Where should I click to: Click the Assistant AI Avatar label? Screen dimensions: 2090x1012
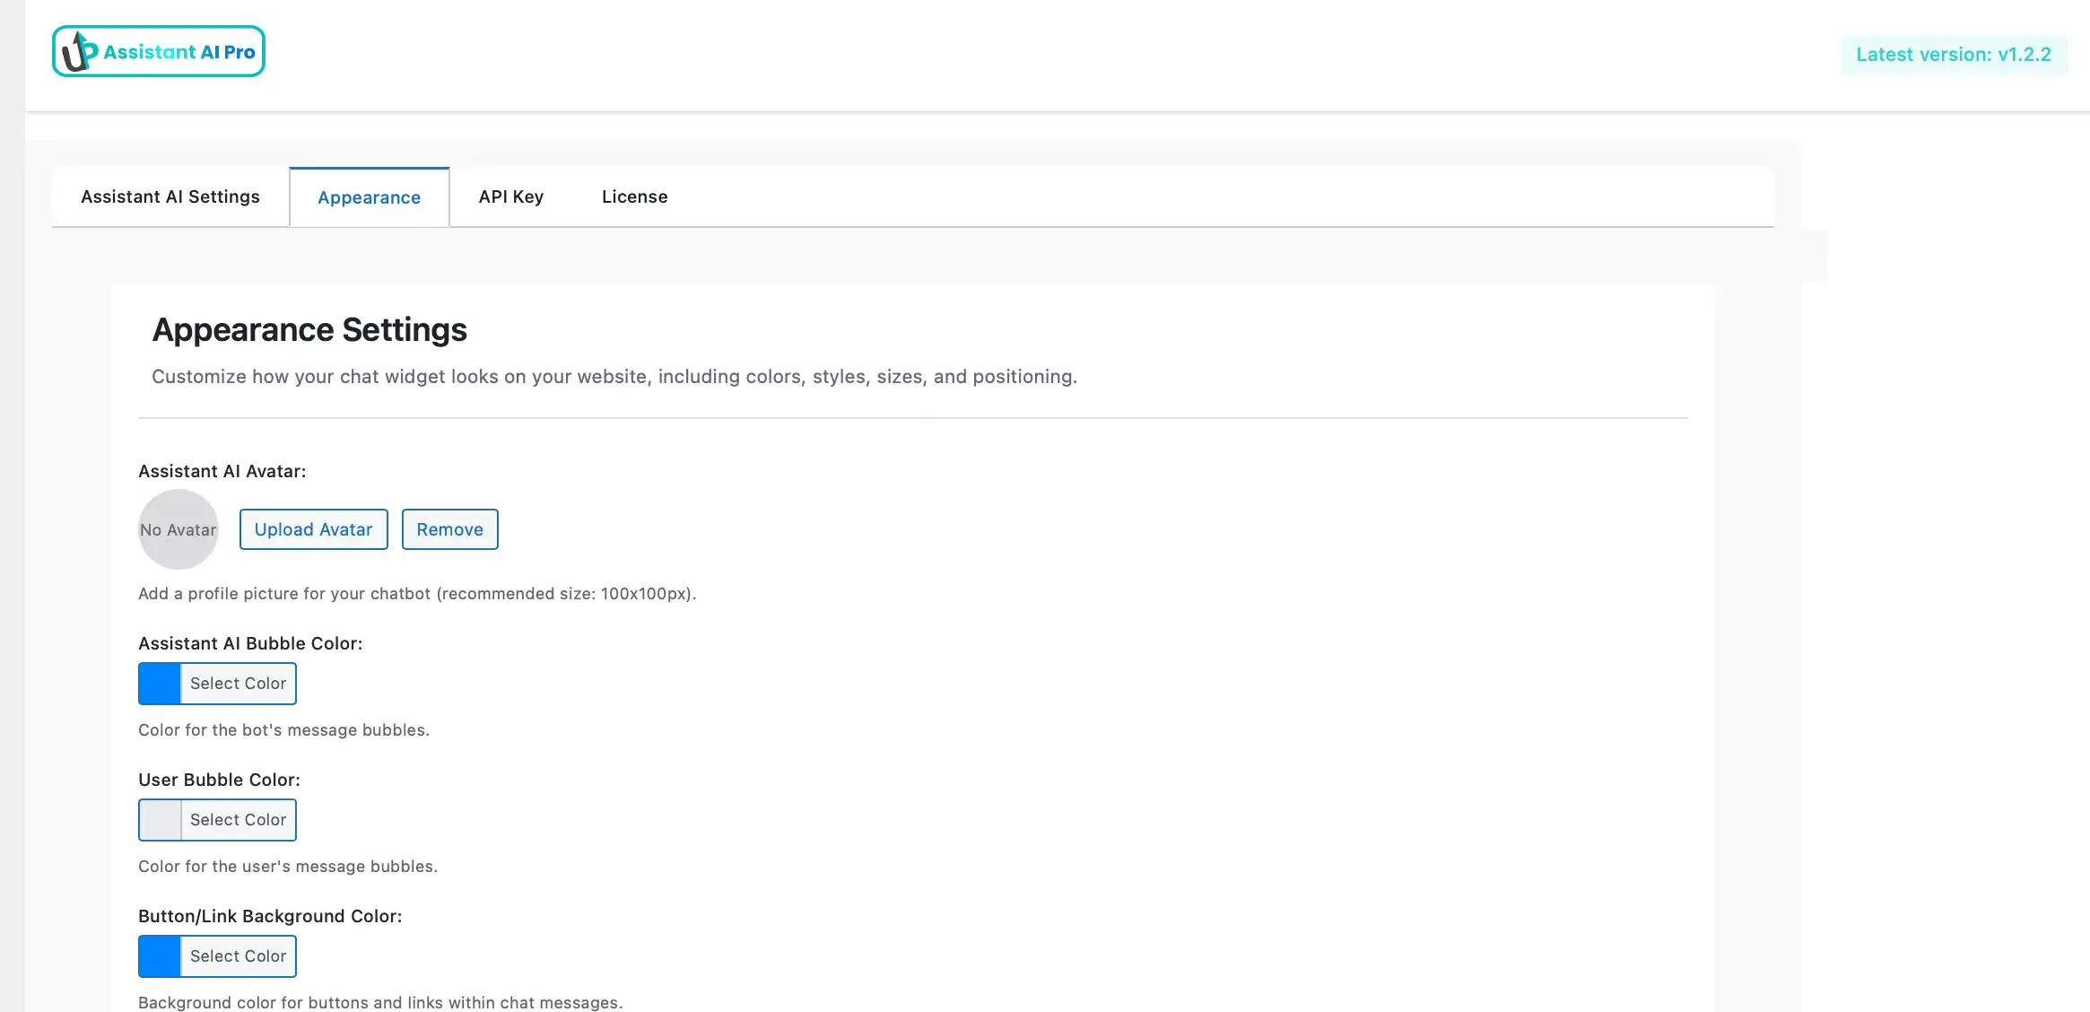(222, 471)
